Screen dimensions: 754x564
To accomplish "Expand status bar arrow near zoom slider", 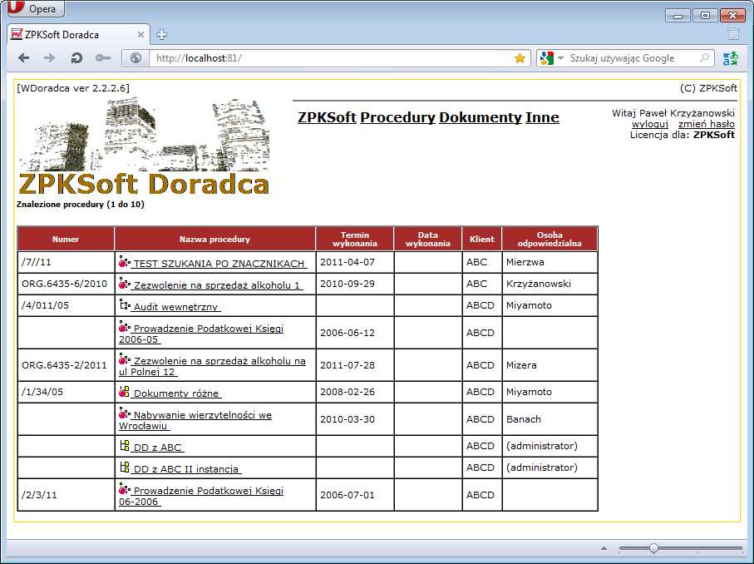I will tap(604, 548).
